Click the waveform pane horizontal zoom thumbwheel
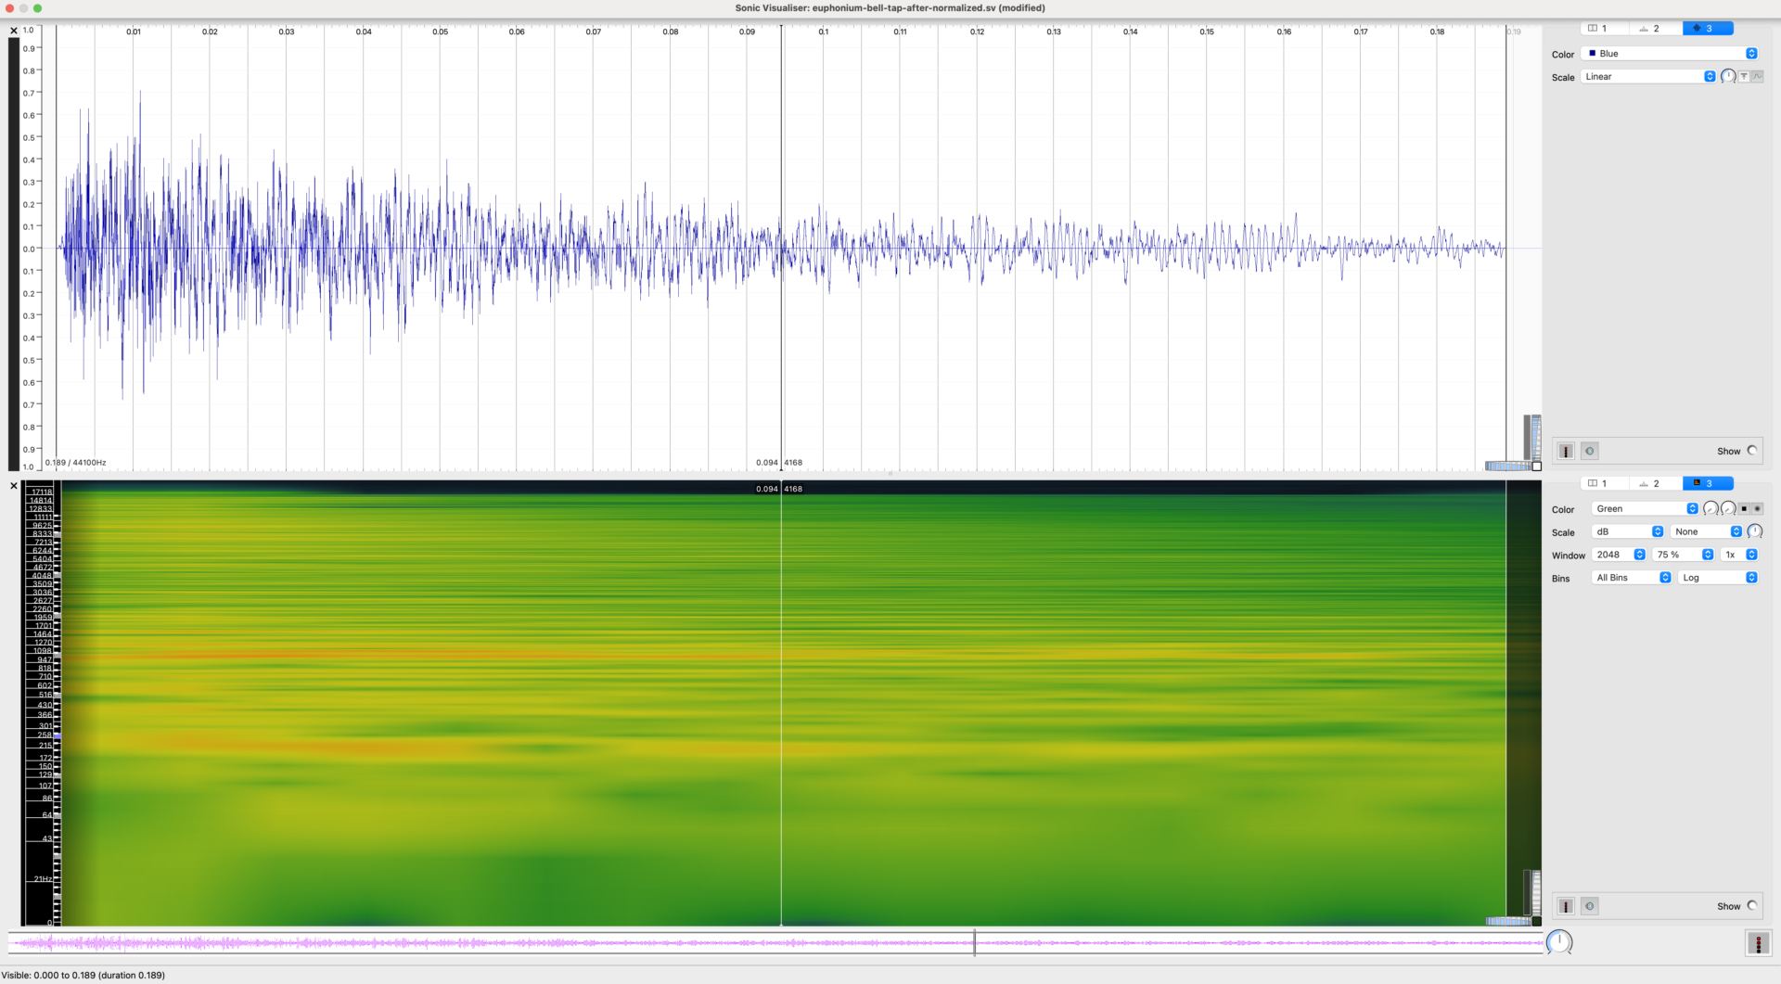Image resolution: width=1781 pixels, height=984 pixels. (x=1507, y=466)
